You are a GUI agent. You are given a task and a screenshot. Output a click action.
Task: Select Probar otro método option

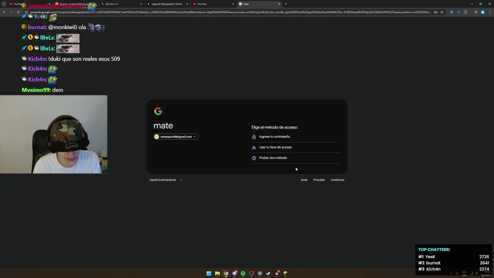click(x=296, y=158)
